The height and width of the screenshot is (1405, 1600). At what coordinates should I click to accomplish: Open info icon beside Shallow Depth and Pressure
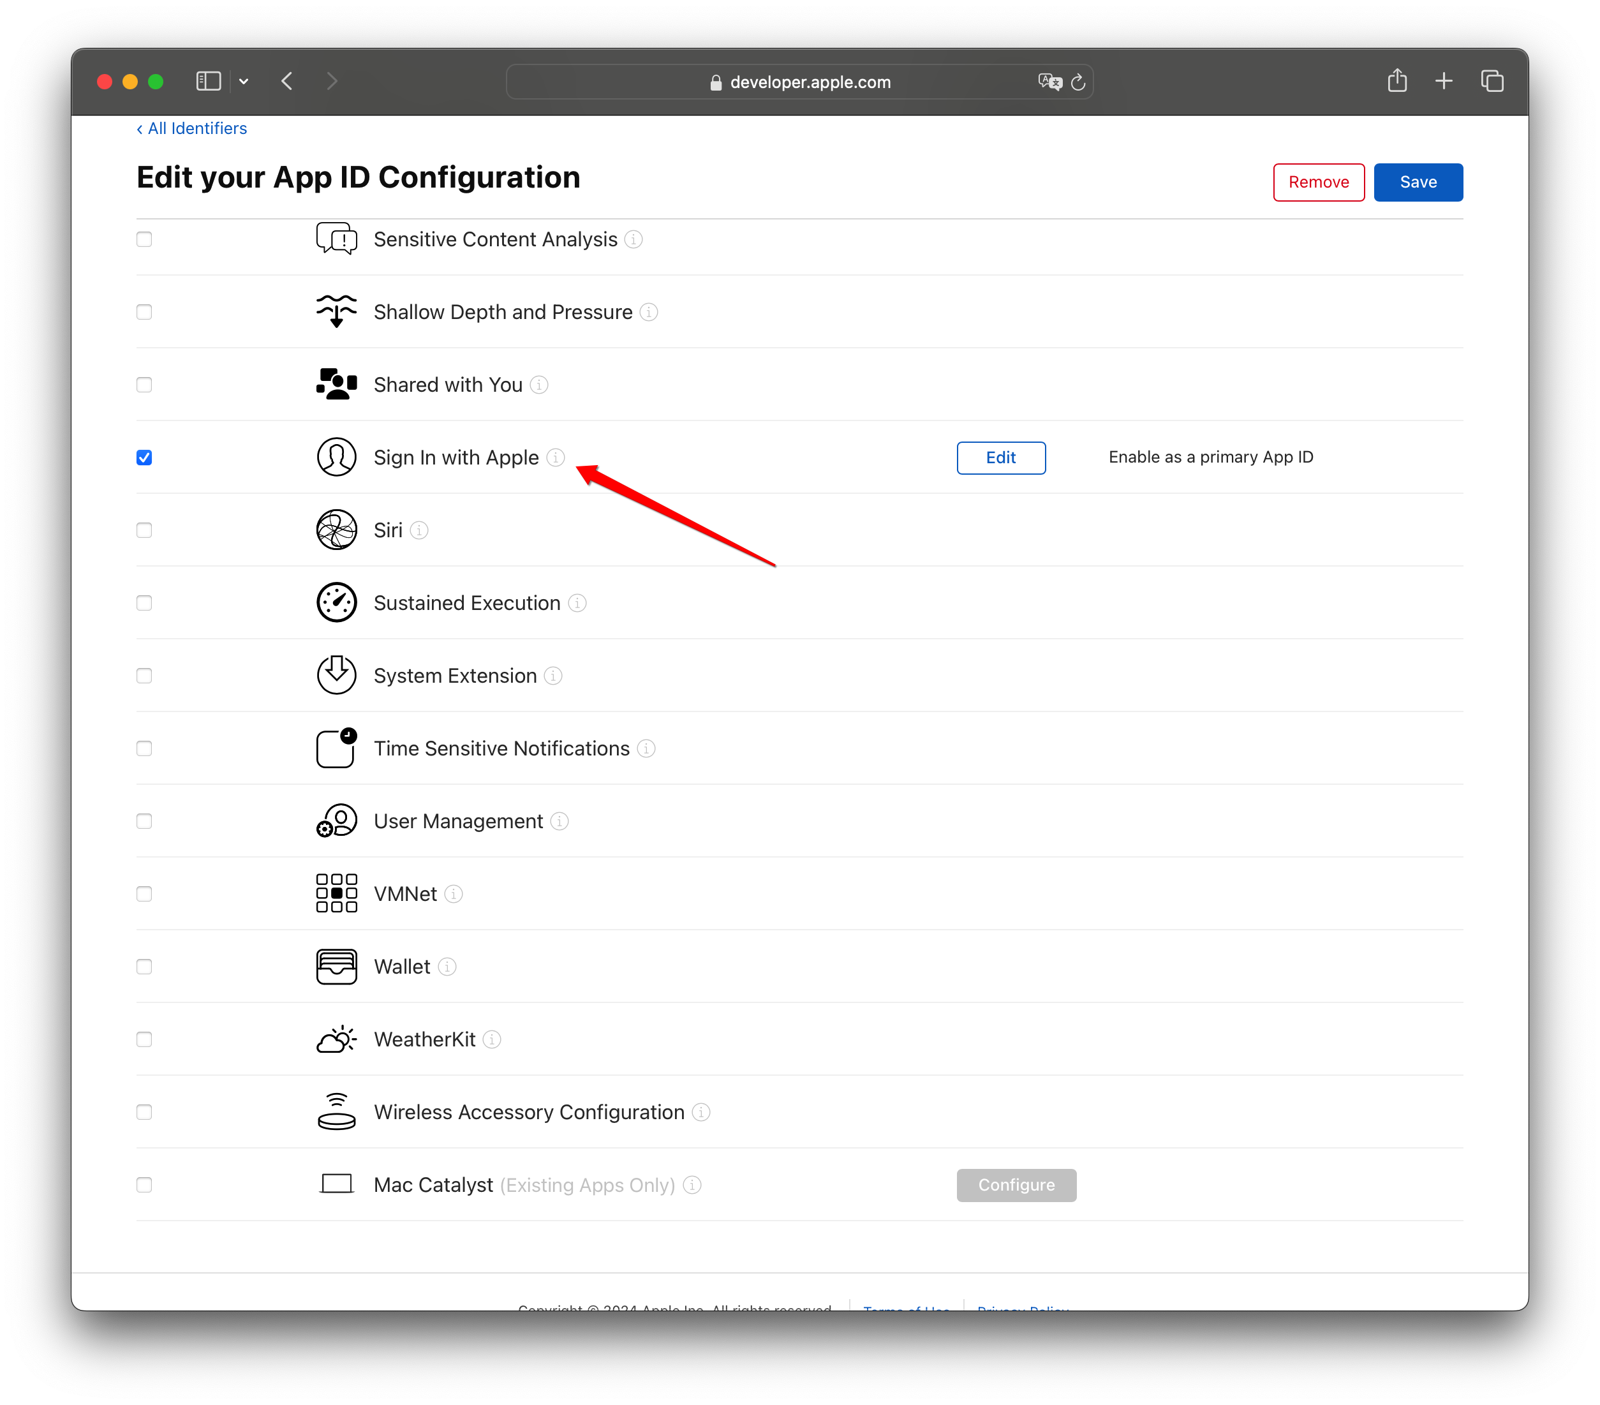649,312
